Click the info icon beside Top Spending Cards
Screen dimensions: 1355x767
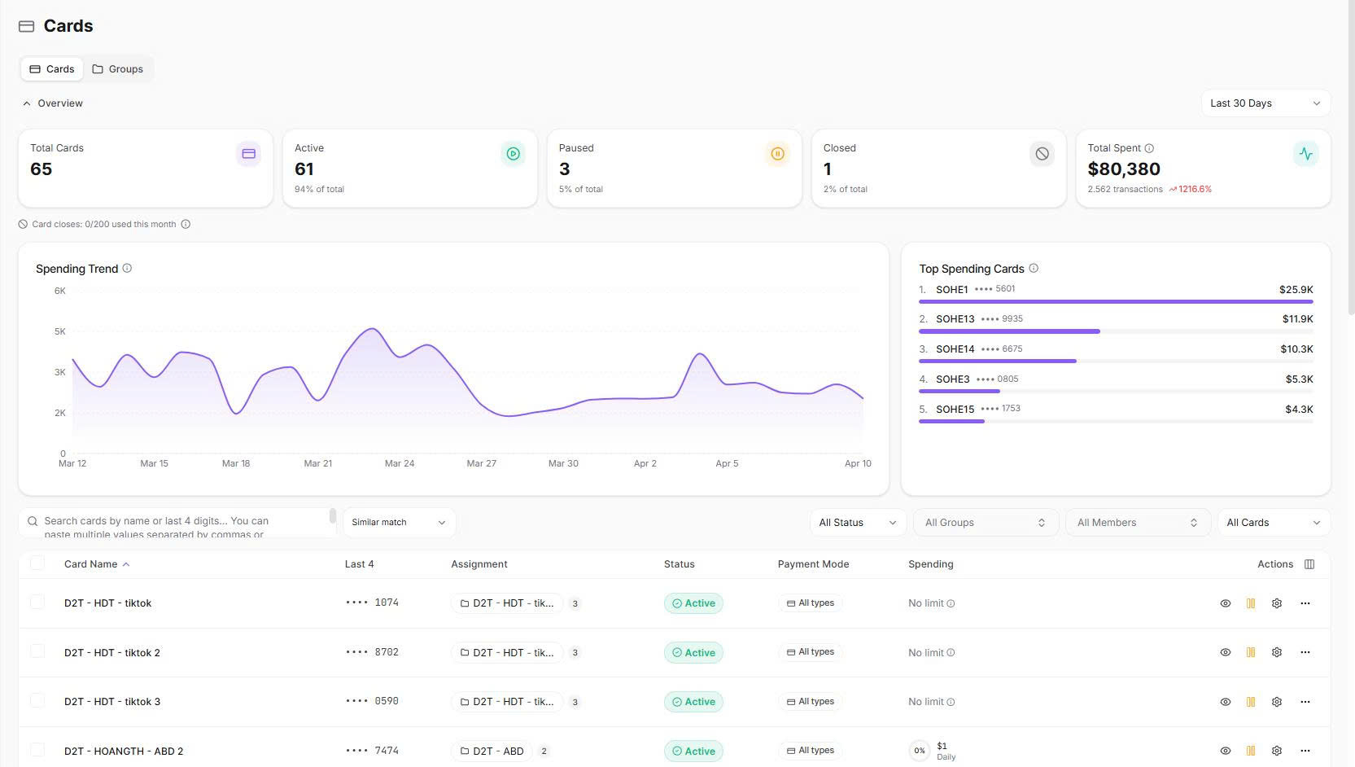pos(1034,269)
